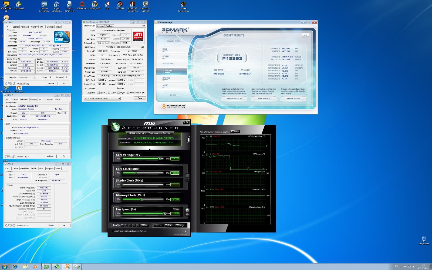The width and height of the screenshot is (432, 270).
Task: Enable Apply overclocking at system startup
Action: 113,231
